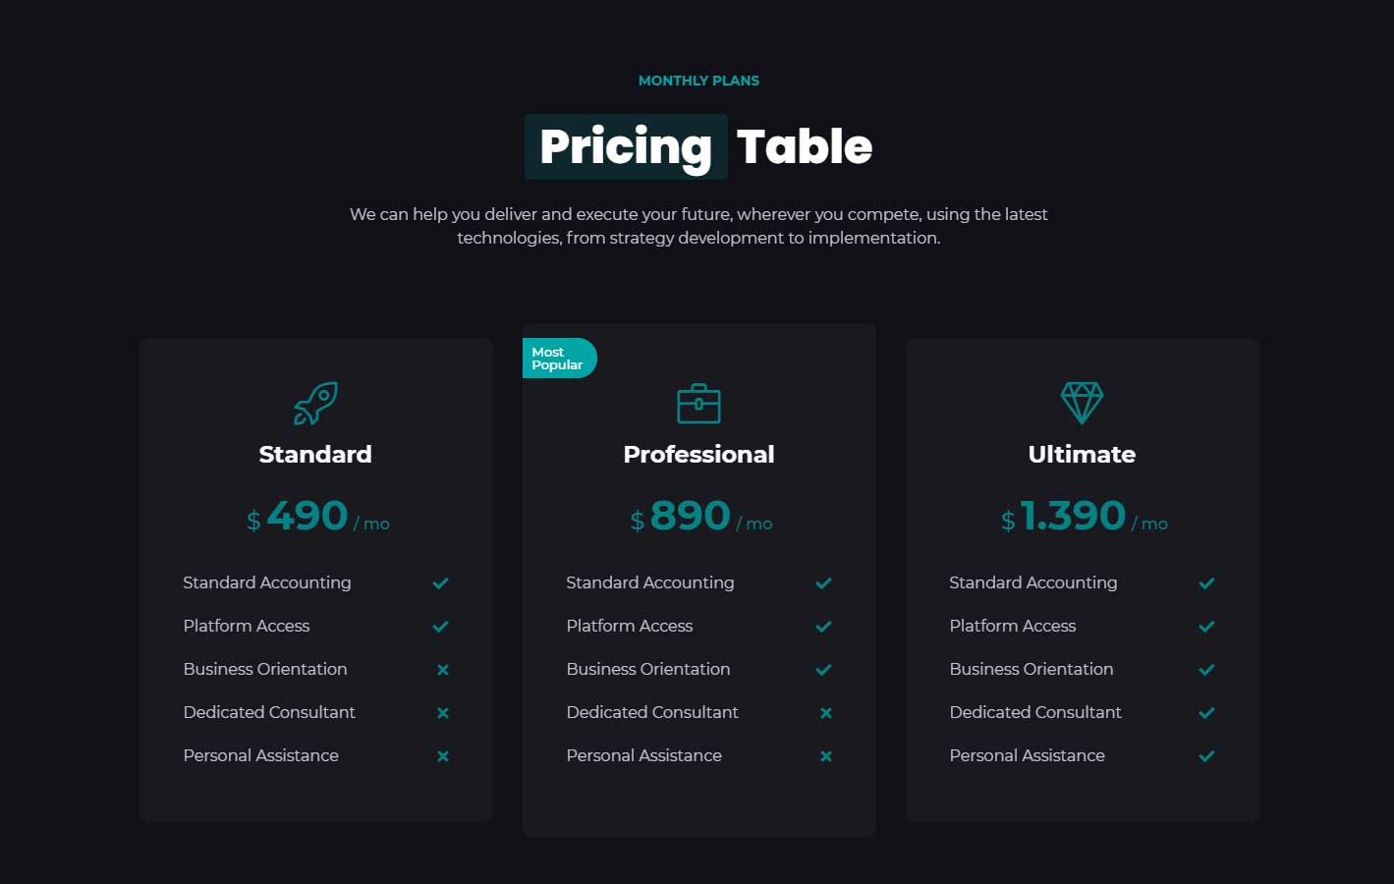Click the briefcase icon above Professional
The image size is (1394, 884).
(698, 403)
